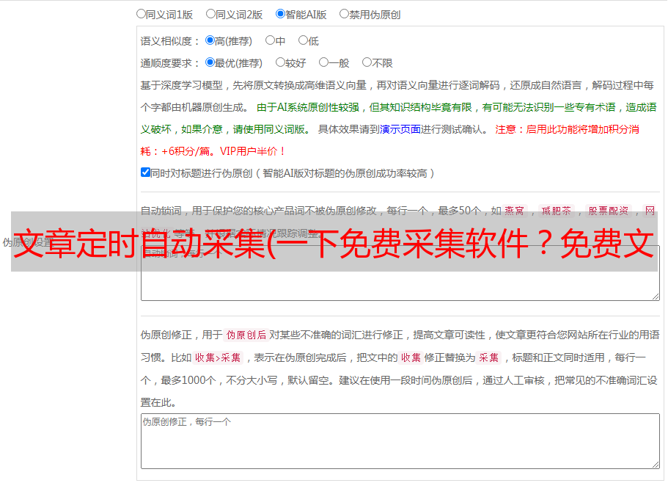Set 语义相似度 to 高(推荐)
This screenshot has height=483, width=668.
(x=210, y=40)
